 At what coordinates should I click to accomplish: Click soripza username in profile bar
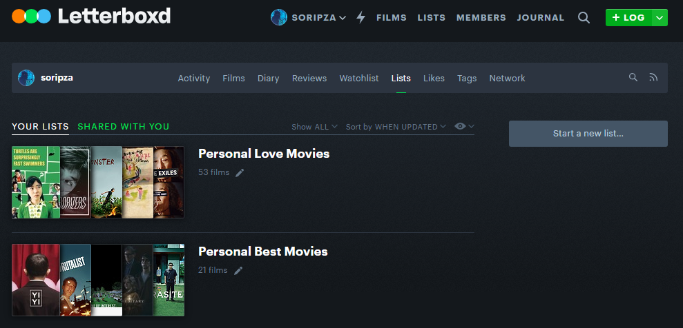[x=57, y=78]
